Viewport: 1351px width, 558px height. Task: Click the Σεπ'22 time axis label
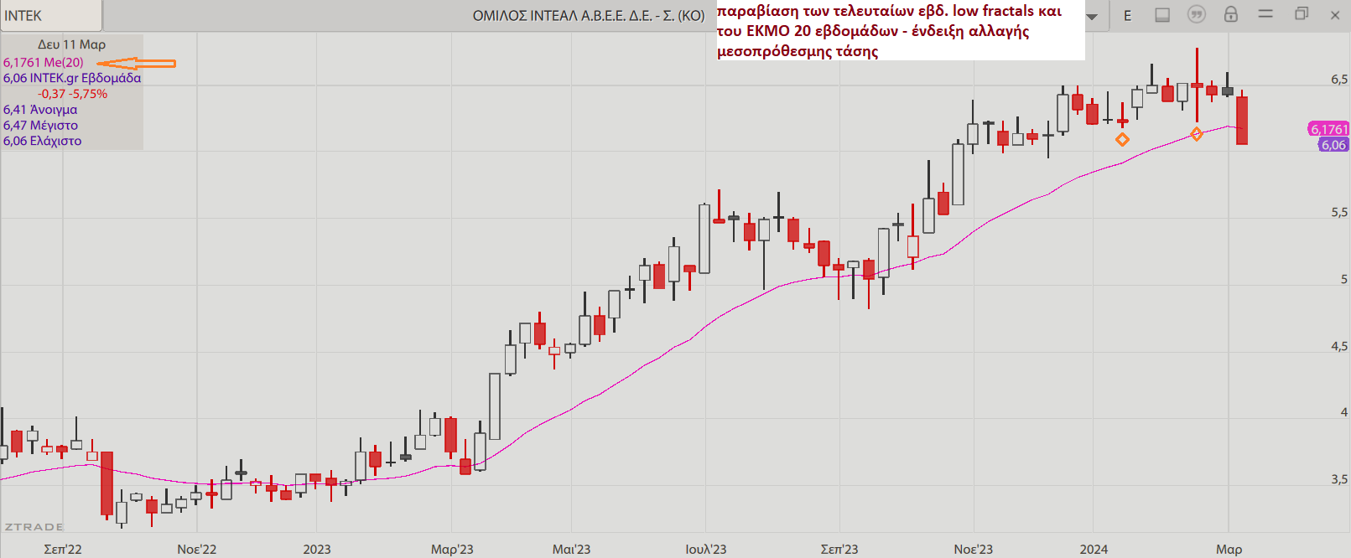pyautogui.click(x=63, y=549)
